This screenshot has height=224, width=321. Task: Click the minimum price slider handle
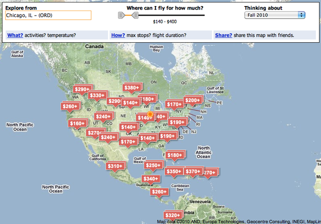121,15
